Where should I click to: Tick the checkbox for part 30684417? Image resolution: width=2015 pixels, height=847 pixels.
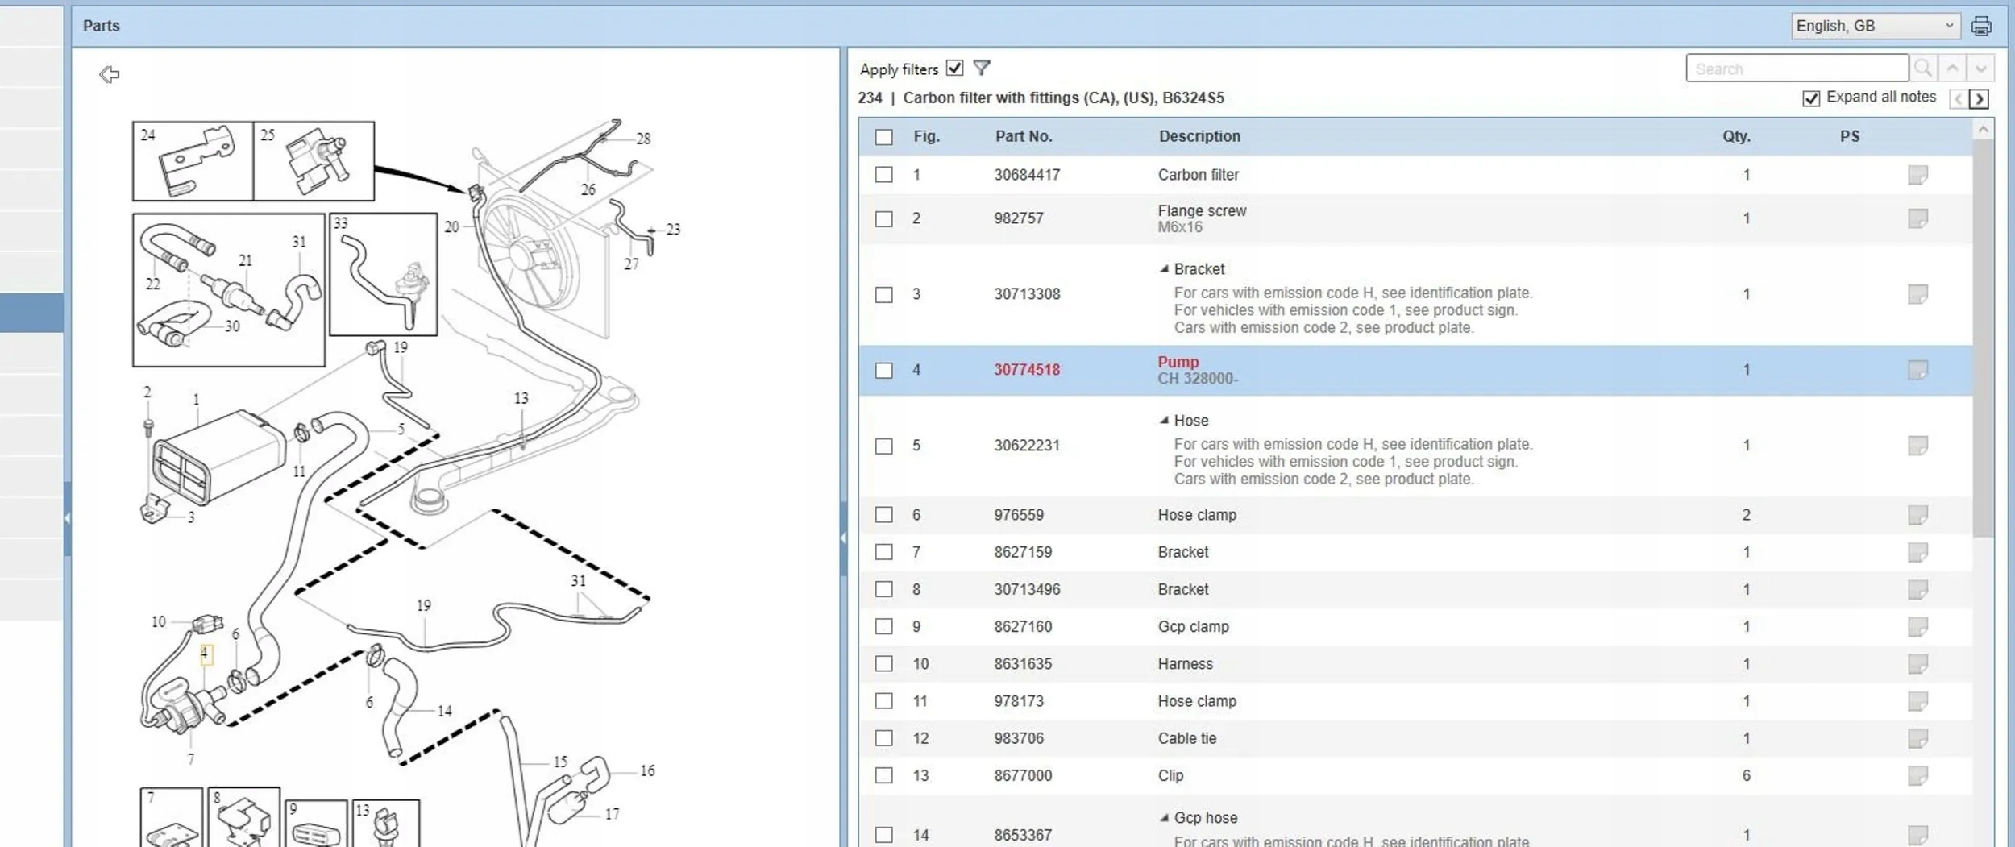(884, 175)
